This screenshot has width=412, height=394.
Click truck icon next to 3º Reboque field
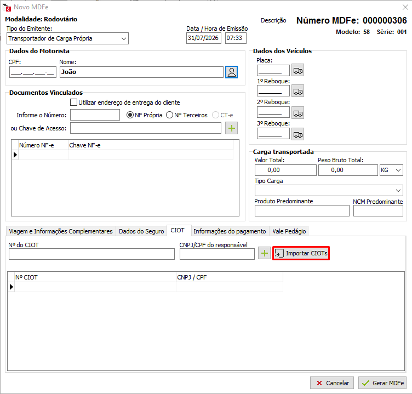click(x=297, y=134)
